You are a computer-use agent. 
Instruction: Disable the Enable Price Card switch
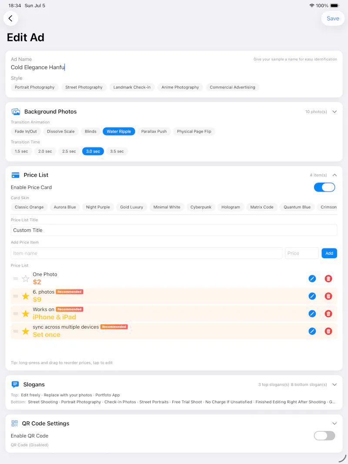[325, 187]
